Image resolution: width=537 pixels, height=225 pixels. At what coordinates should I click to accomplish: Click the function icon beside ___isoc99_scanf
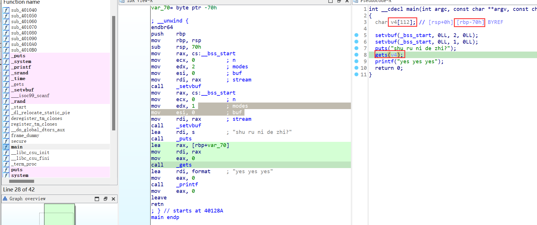tap(6, 96)
